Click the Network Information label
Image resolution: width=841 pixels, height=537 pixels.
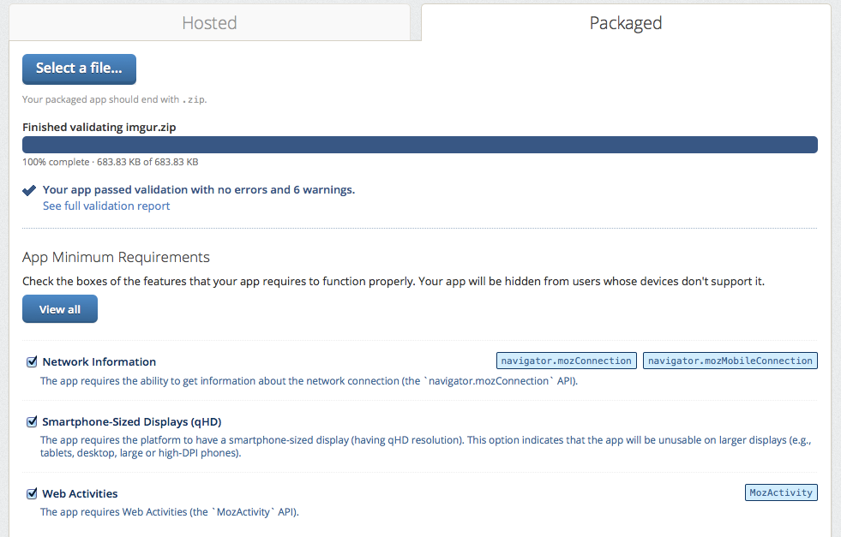tap(99, 362)
